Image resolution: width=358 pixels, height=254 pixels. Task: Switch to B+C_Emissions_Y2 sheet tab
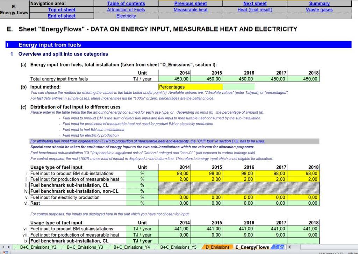coord(38,247)
